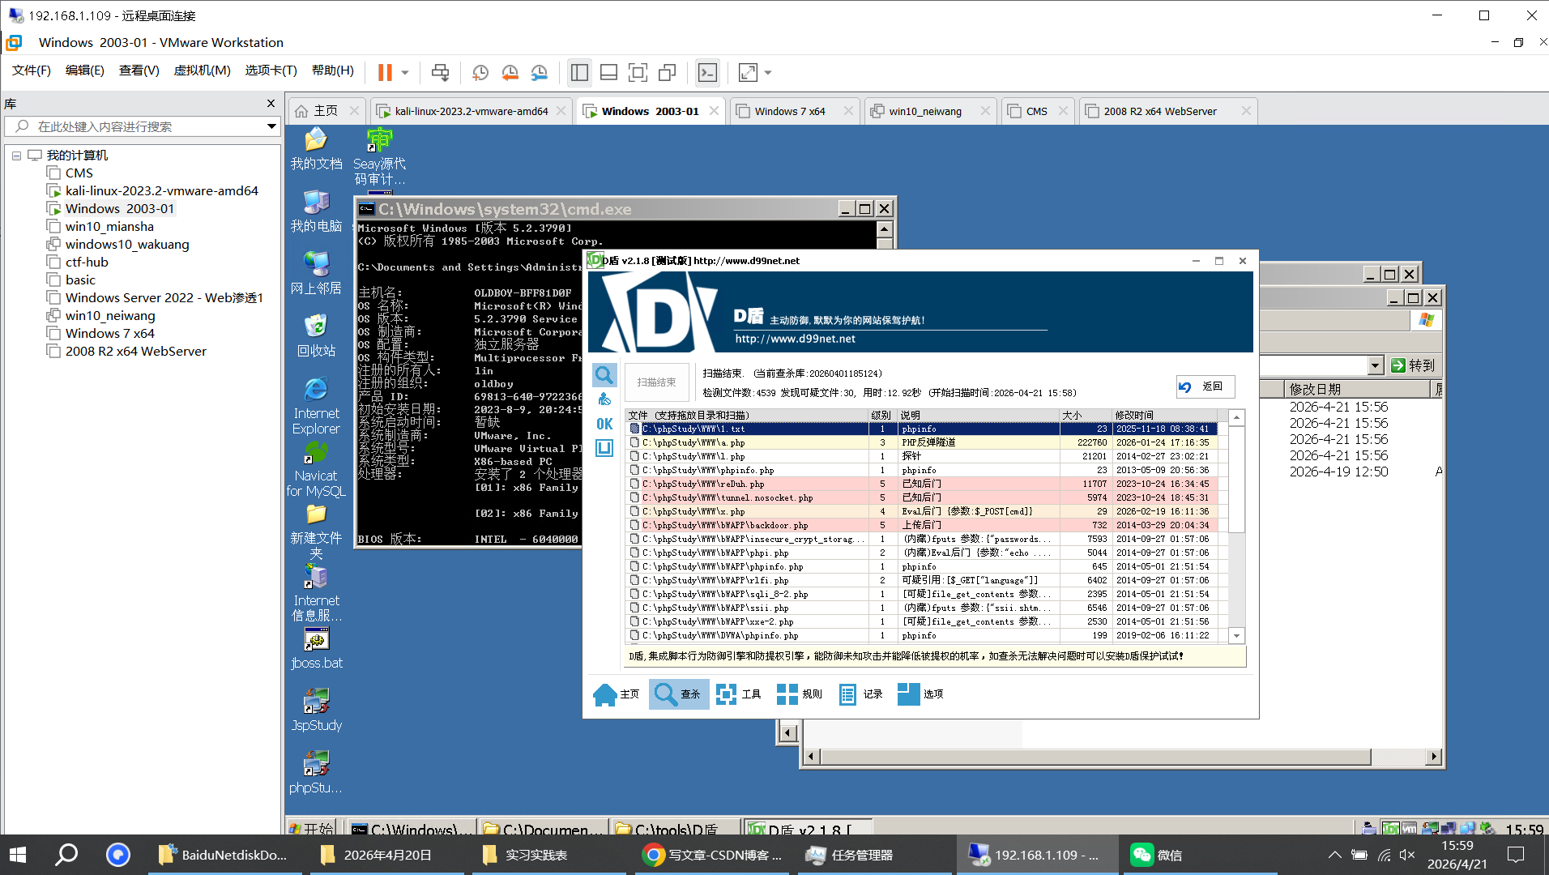
Task: Check the box for tunnel.nosocket.php row
Action: tap(635, 497)
